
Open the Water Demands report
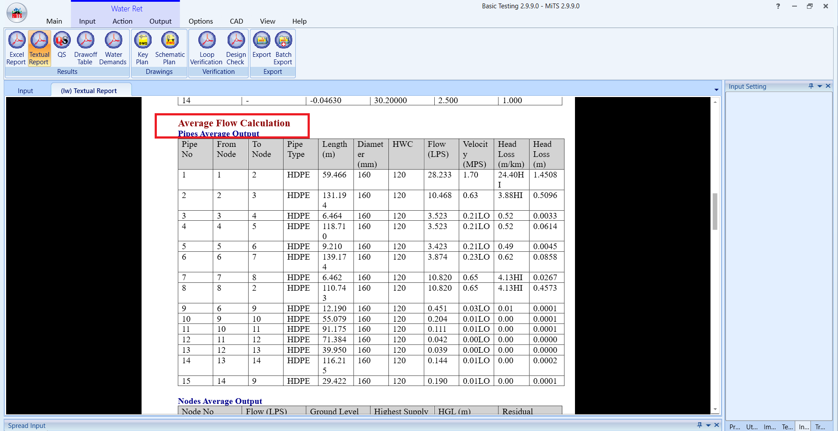click(x=113, y=49)
